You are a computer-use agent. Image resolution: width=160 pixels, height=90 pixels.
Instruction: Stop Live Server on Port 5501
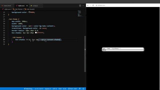point(72,89)
